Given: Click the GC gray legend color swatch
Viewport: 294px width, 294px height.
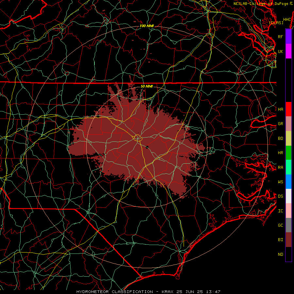Looking at the screenshot, I should point(288,225).
